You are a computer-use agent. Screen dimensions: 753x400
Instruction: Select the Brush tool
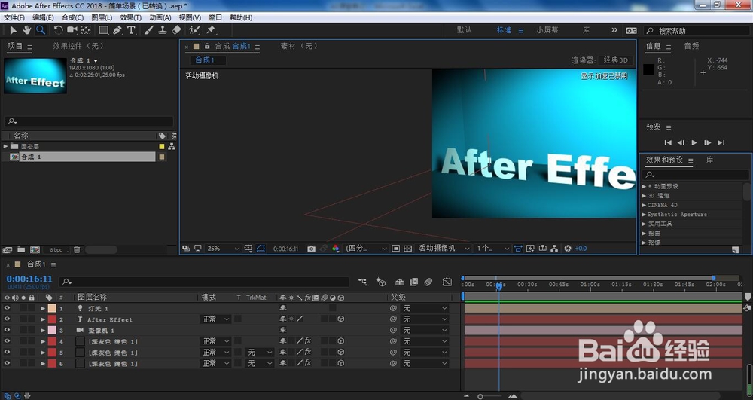(149, 30)
